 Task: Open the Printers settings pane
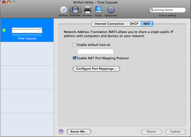pos(87,12)
